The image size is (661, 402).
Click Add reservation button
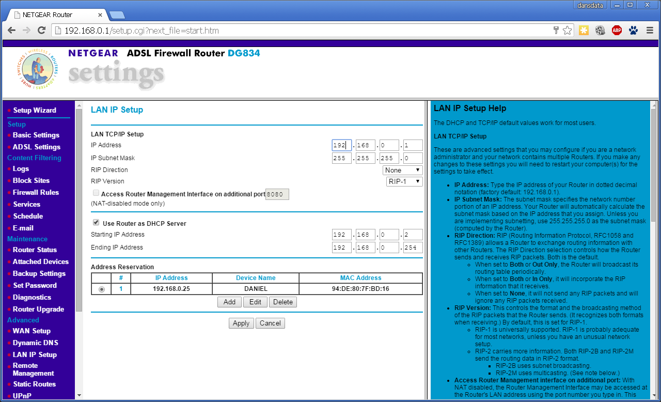229,302
